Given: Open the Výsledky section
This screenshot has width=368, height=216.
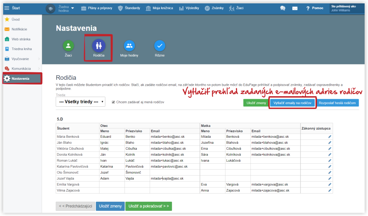Looking at the screenshot, I should point(189,8).
